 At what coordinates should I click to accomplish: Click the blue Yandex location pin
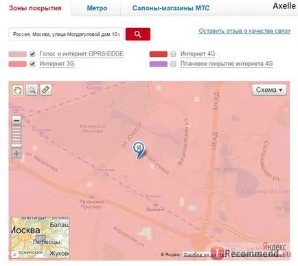pyautogui.click(x=139, y=150)
